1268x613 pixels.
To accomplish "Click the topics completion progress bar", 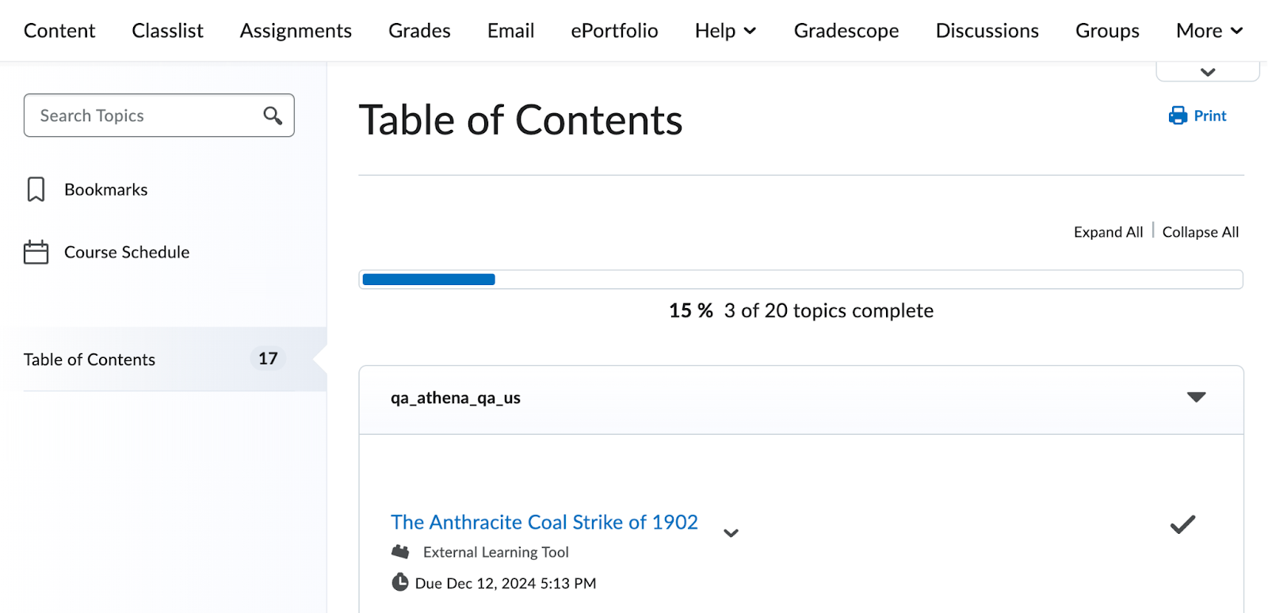I will coord(800,280).
